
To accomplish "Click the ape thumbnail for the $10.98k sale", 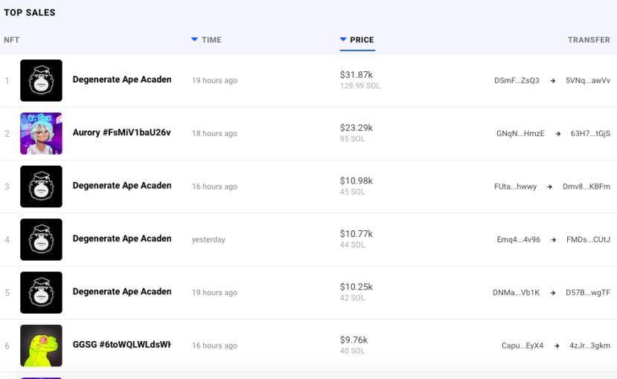I will coord(41,187).
